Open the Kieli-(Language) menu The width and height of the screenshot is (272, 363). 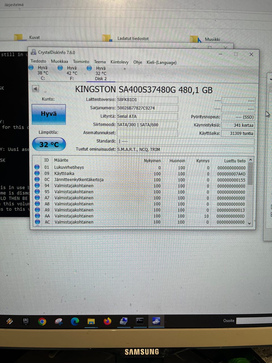(x=161, y=62)
